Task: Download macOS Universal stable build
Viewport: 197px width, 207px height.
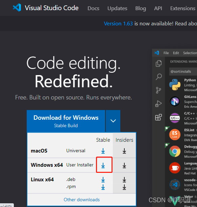Action: pyautogui.click(x=103, y=151)
